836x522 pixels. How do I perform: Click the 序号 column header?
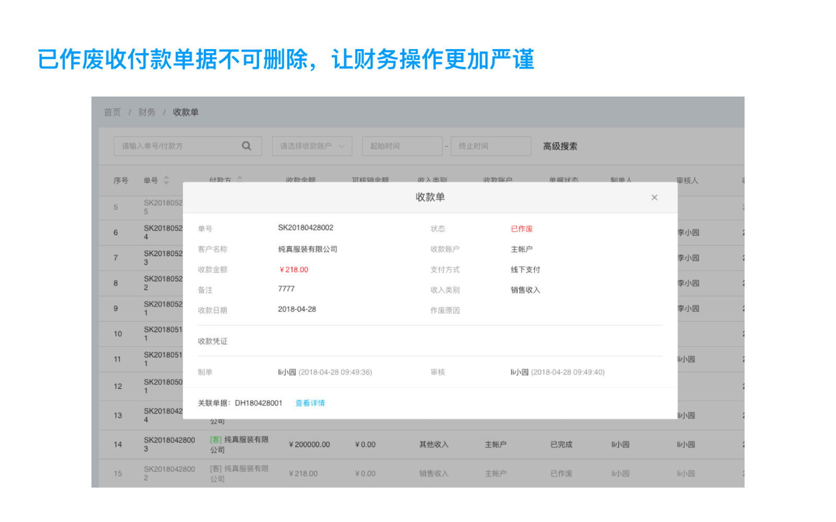[x=121, y=181]
